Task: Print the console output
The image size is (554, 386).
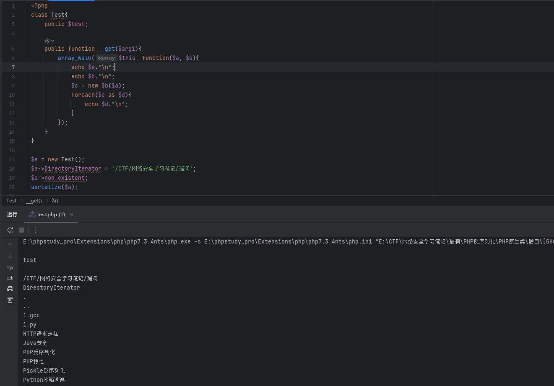Action: 10,289
